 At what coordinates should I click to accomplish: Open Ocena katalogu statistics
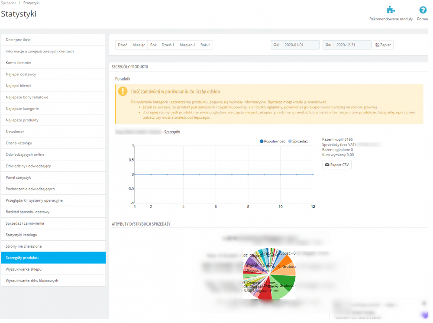coord(53,143)
